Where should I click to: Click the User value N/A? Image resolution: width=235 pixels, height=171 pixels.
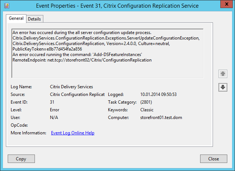coord(54,118)
